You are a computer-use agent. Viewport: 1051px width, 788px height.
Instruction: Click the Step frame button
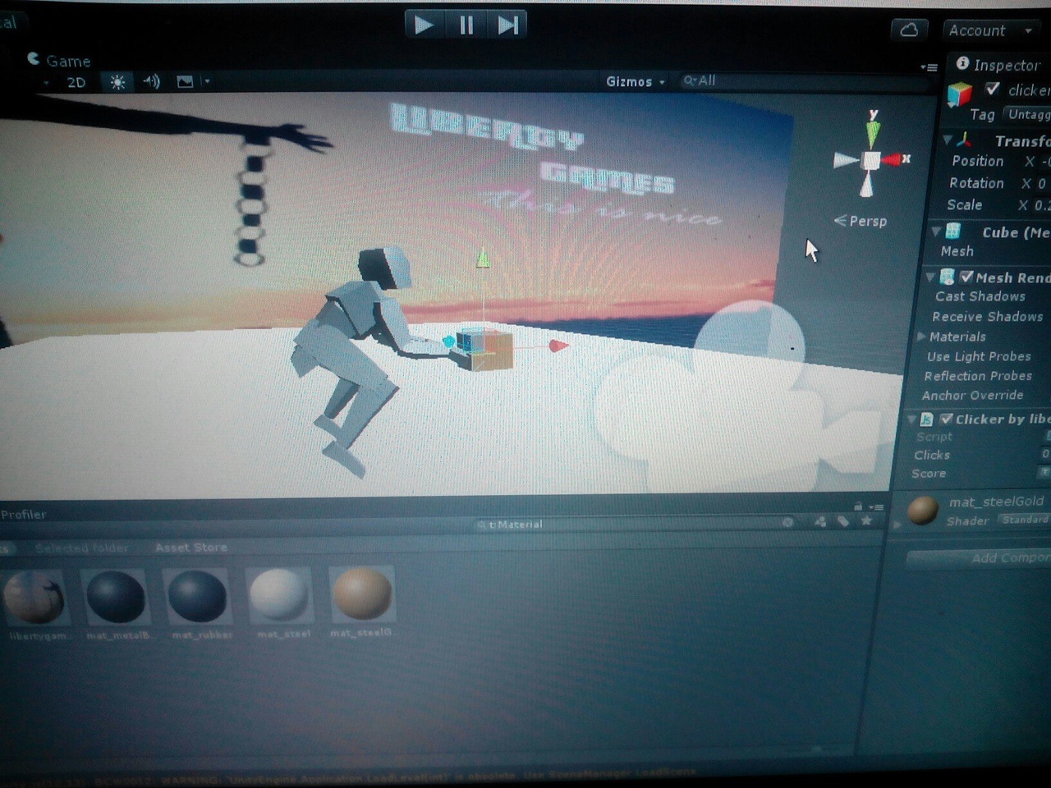click(507, 25)
